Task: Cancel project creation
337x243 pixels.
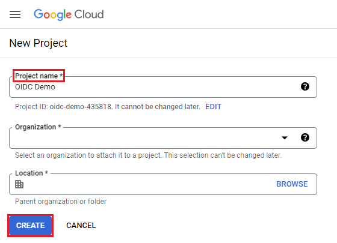Action: pos(81,226)
